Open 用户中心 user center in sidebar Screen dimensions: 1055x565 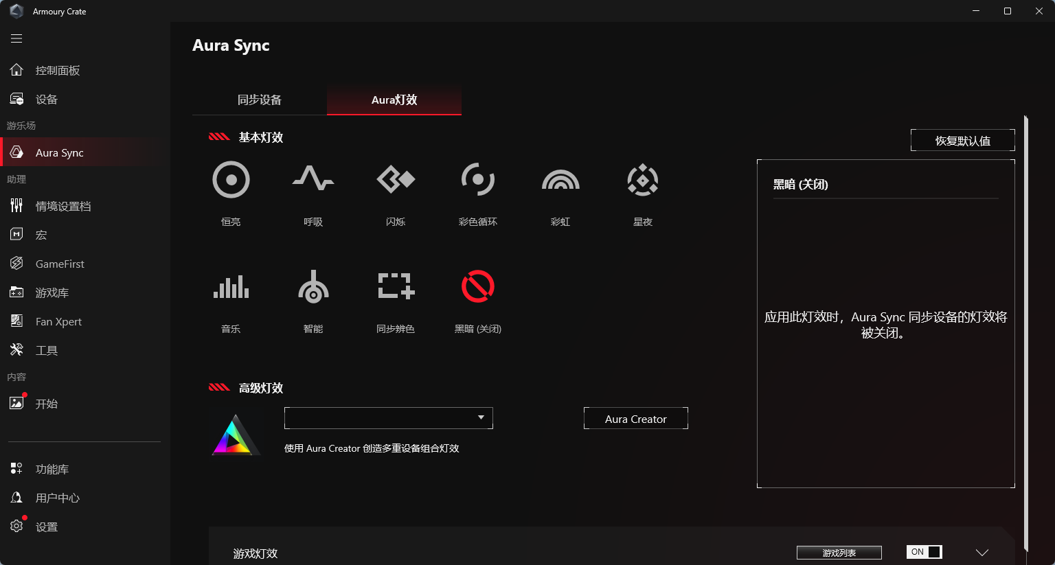(x=85, y=498)
